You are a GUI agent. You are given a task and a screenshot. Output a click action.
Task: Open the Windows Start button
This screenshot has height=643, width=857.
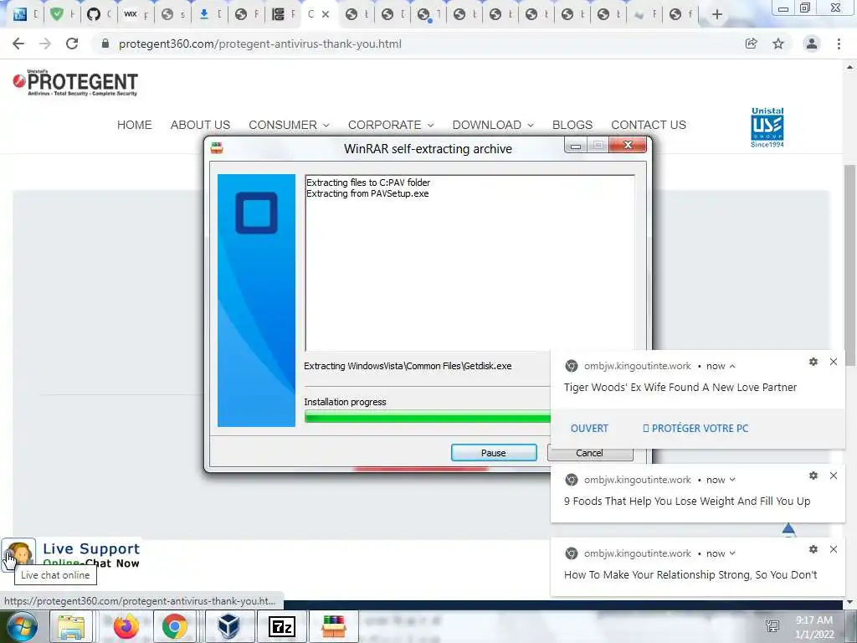click(x=21, y=626)
